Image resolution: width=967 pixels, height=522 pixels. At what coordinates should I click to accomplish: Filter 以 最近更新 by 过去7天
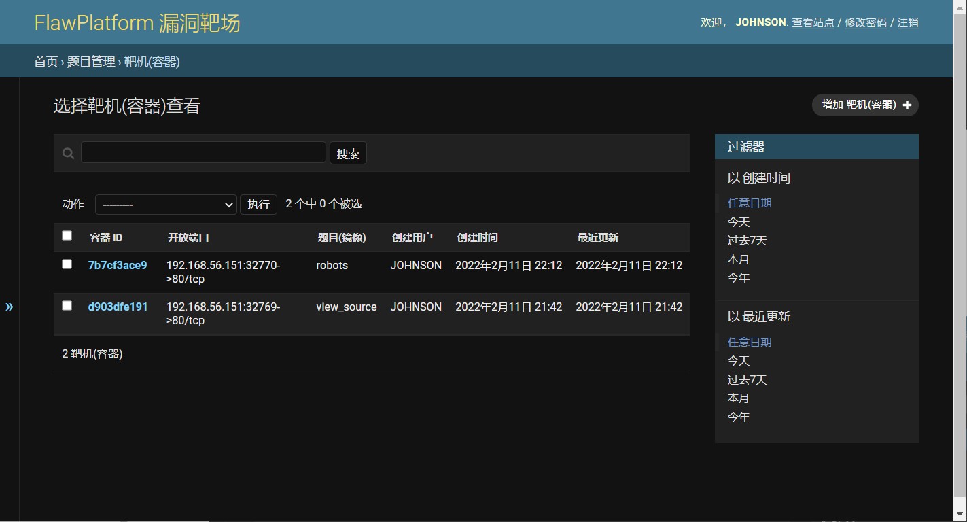pyautogui.click(x=748, y=379)
